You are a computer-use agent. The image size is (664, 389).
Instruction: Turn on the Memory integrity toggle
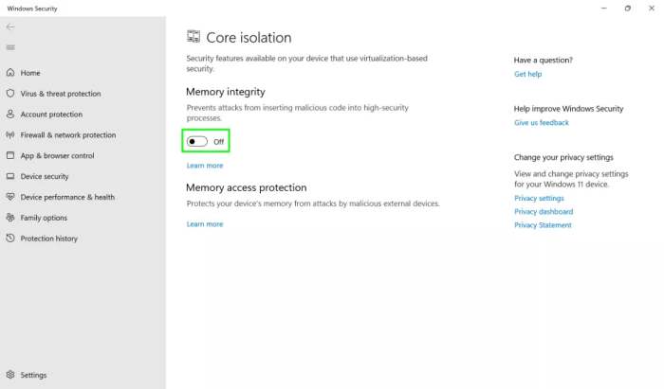coord(197,142)
